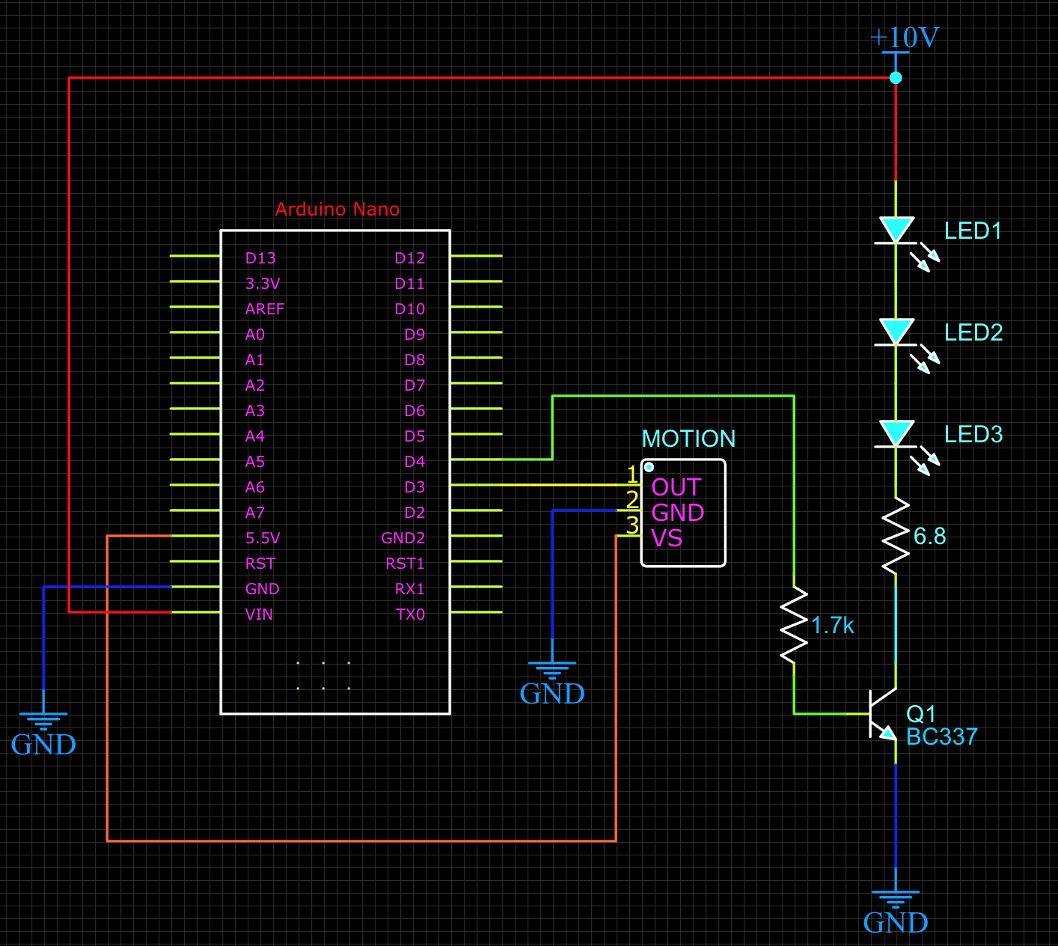The height and width of the screenshot is (946, 1058).
Task: Click the 'LED3' designator text
Action: pos(973,434)
